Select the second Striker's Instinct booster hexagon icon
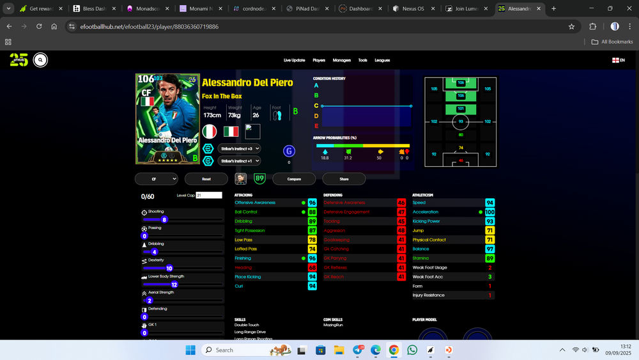This screenshot has width=639, height=360. tap(208, 161)
